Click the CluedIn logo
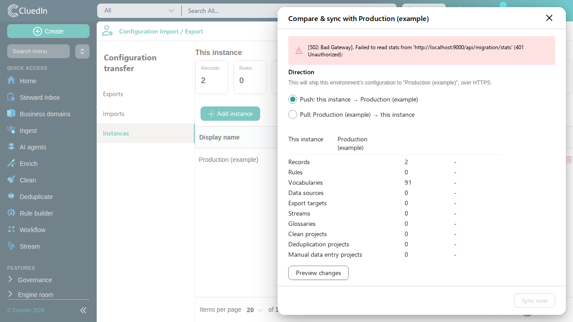The height and width of the screenshot is (322, 573). [28, 11]
